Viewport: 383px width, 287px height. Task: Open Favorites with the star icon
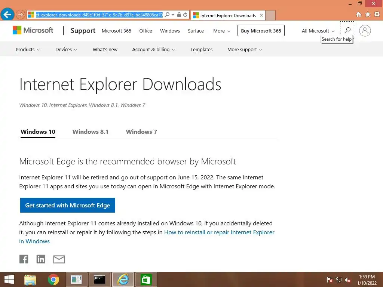[368, 15]
